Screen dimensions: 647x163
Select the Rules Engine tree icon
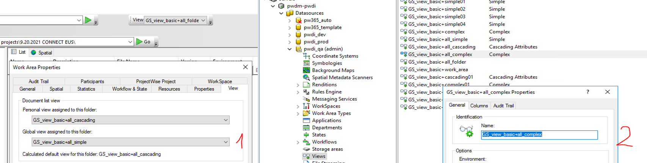[x=306, y=92]
